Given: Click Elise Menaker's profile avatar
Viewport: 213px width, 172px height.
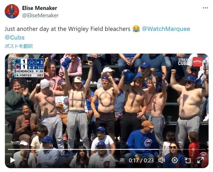Looking at the screenshot, I should [12, 11].
